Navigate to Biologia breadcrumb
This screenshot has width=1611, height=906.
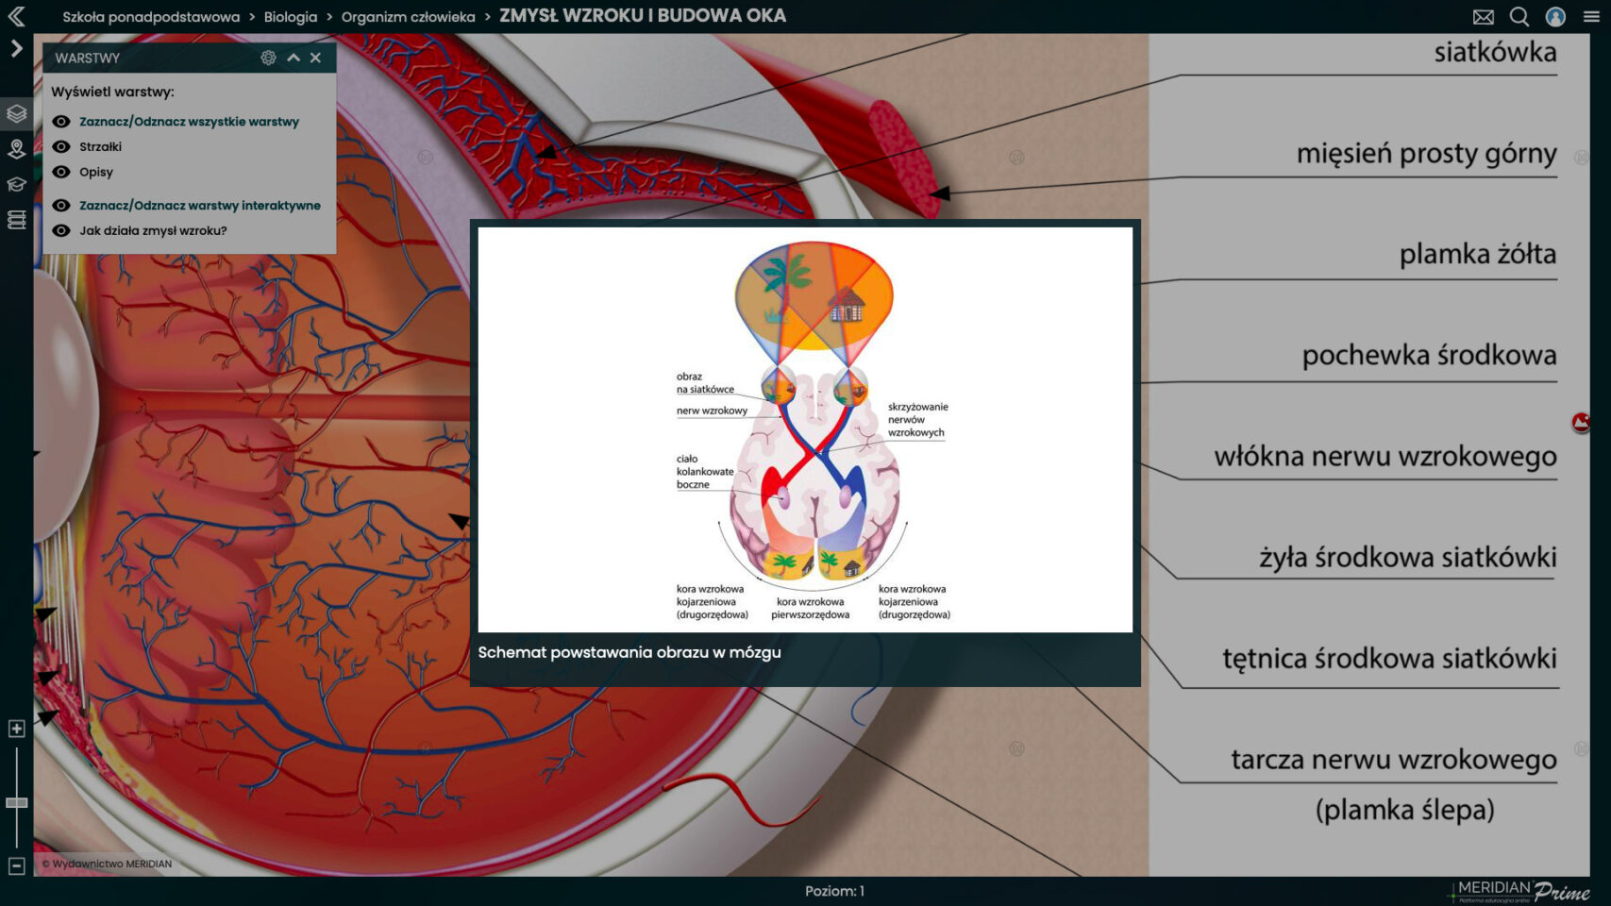point(290,17)
